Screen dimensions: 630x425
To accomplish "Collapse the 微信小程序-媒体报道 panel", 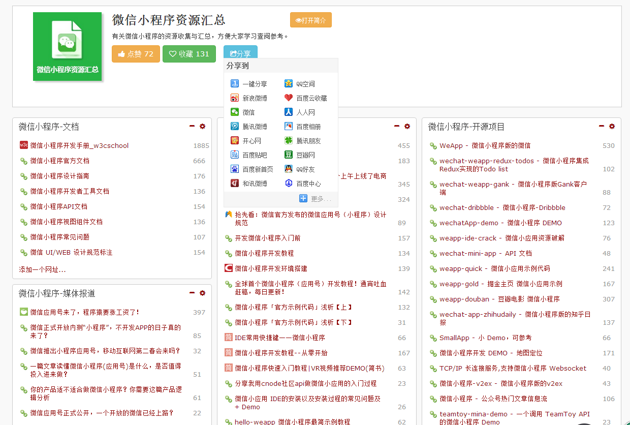I will [192, 293].
